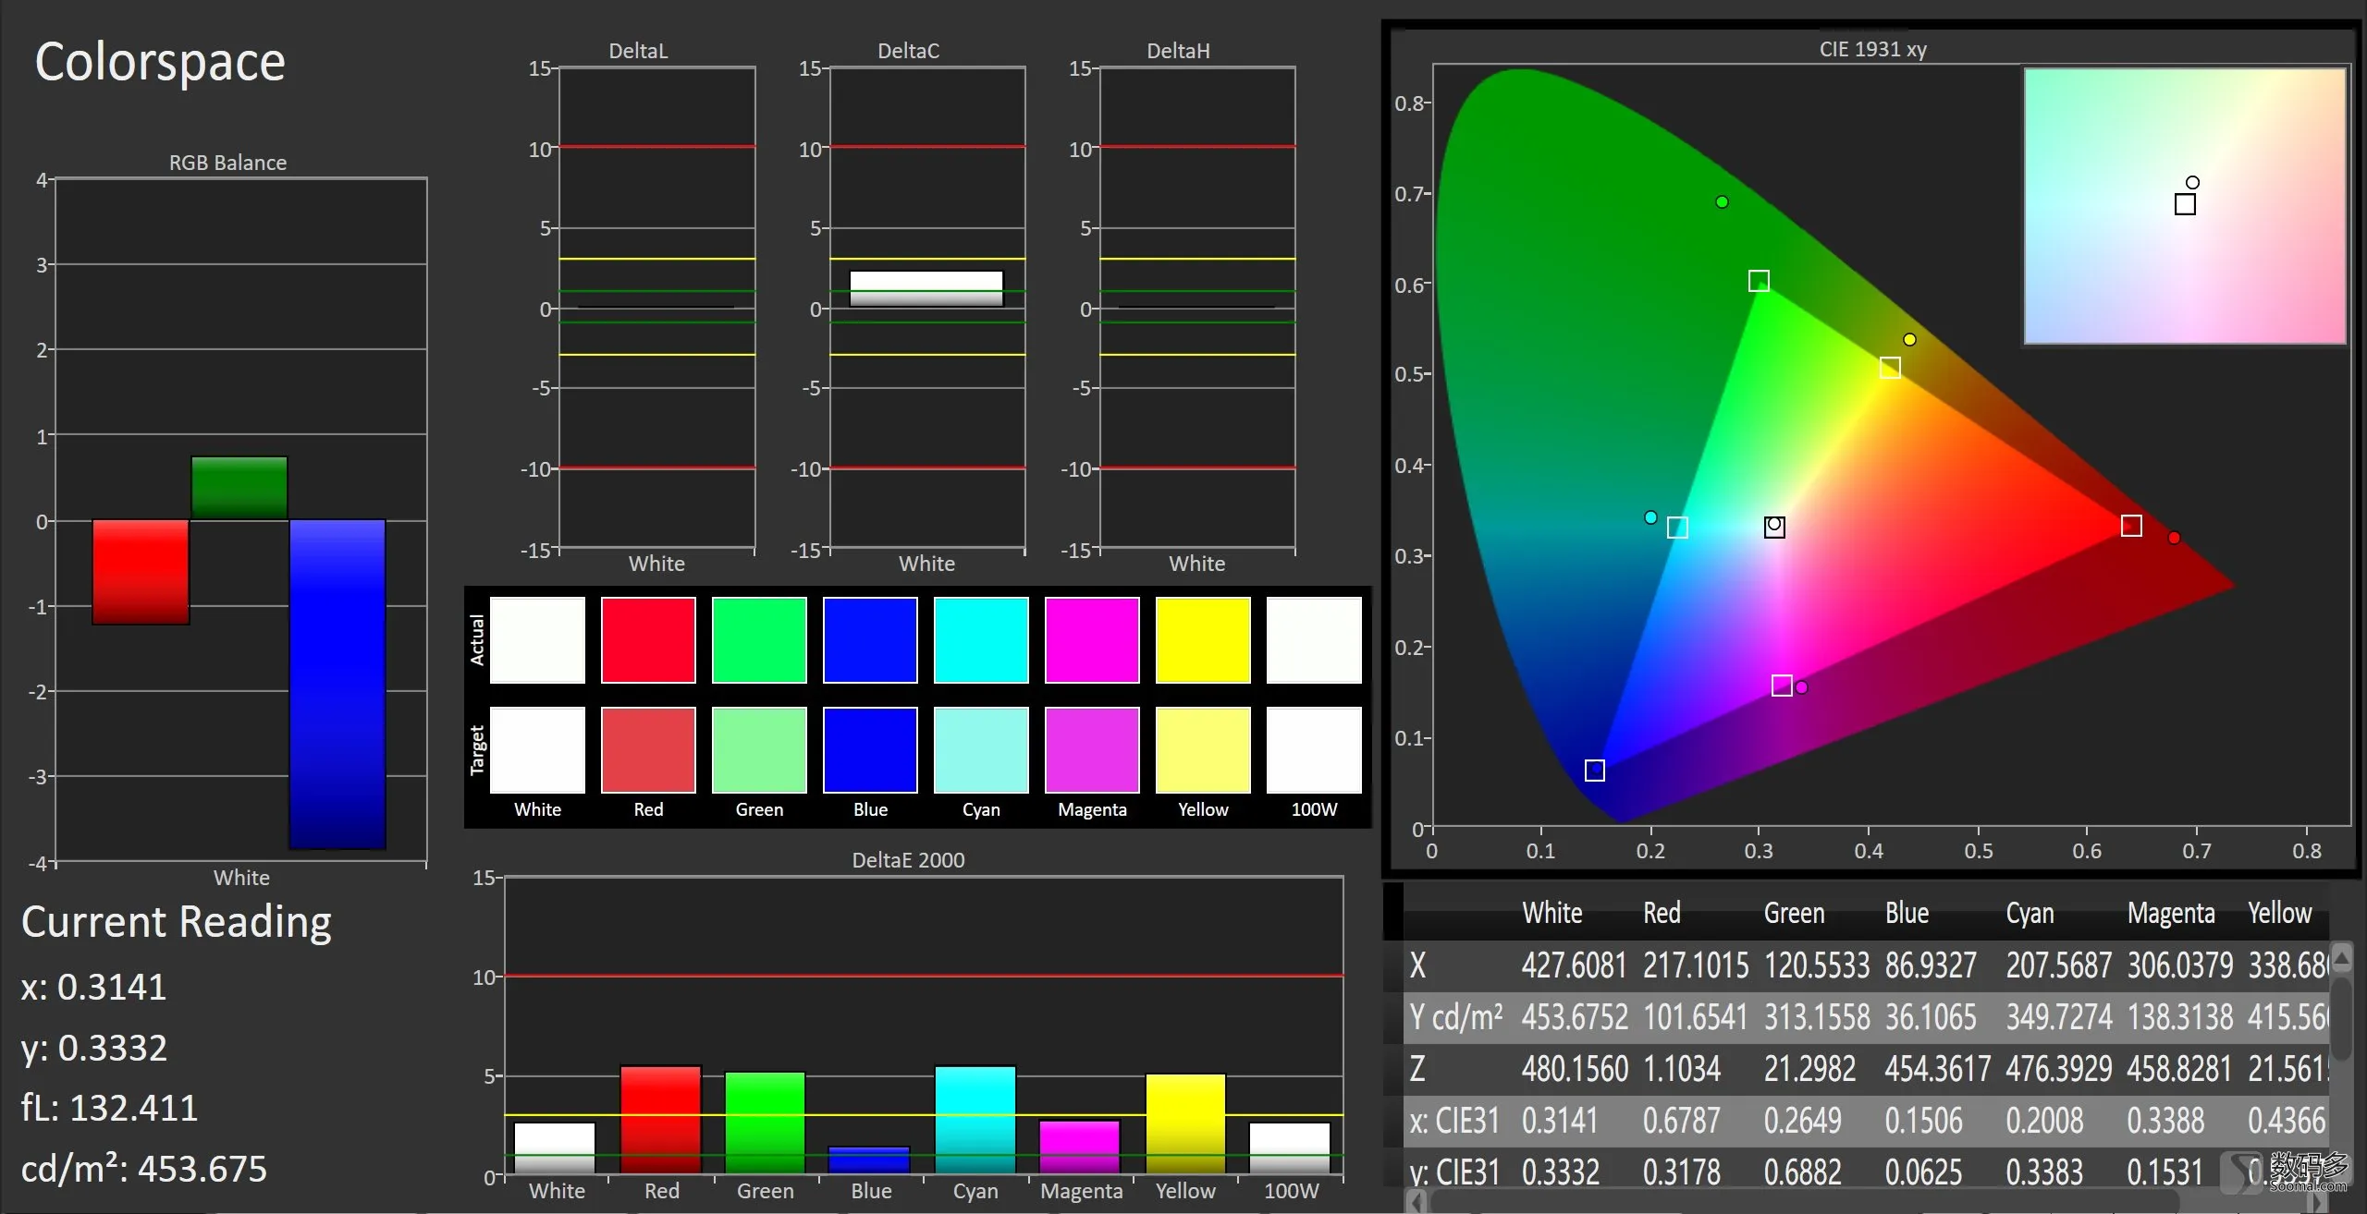Click the 'cd/m²: 453.675' reading
Viewport: 2367px width, 1214px height.
[x=144, y=1169]
